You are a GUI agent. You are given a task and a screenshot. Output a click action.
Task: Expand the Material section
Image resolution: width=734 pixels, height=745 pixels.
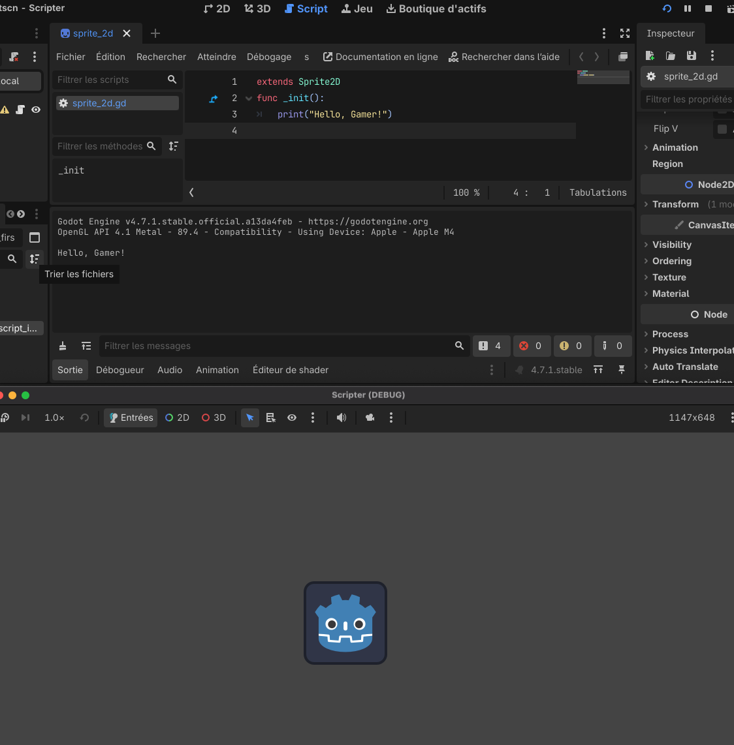click(670, 294)
